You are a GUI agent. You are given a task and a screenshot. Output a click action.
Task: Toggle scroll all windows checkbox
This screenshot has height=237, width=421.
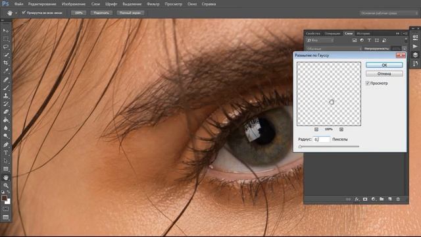click(x=24, y=13)
